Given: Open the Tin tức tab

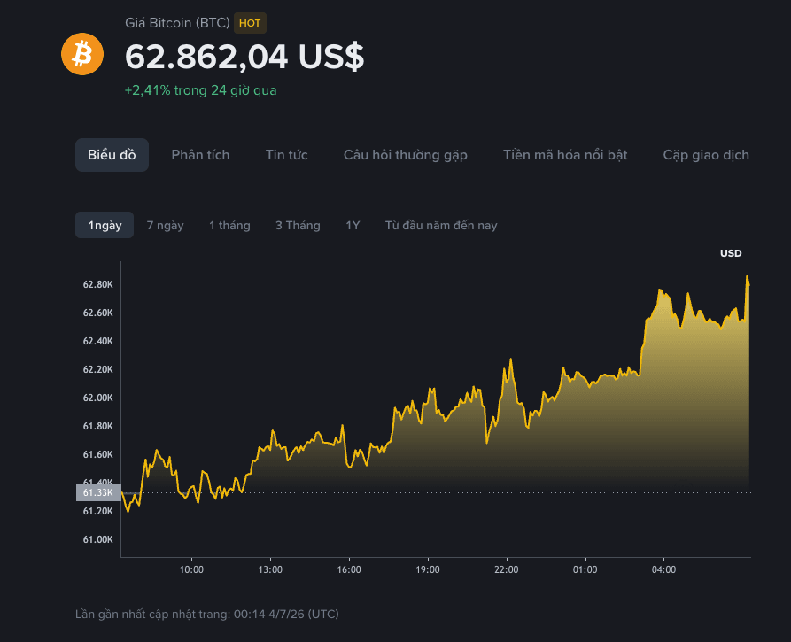Looking at the screenshot, I should click(x=286, y=155).
